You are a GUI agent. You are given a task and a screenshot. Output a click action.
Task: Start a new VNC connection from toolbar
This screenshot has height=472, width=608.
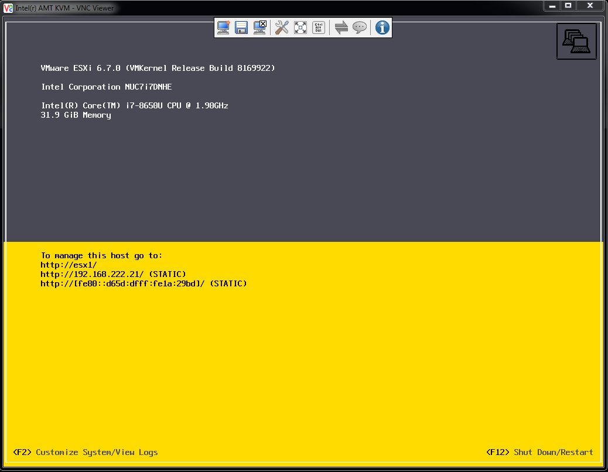pos(223,28)
